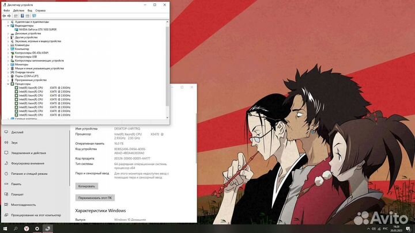The width and height of the screenshot is (415, 233).
Task: Open the Файл menu
Action: click(6, 10)
